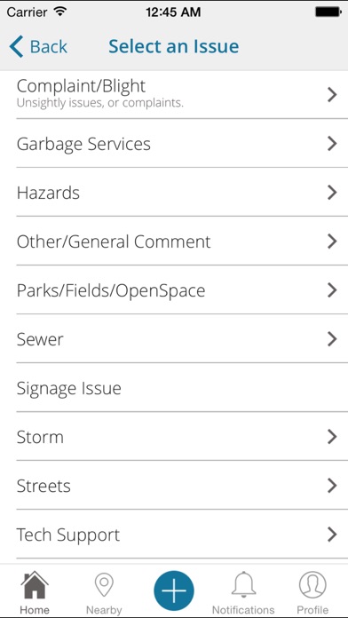
Task: Tap the Home icon in bottom bar
Action: point(35,585)
